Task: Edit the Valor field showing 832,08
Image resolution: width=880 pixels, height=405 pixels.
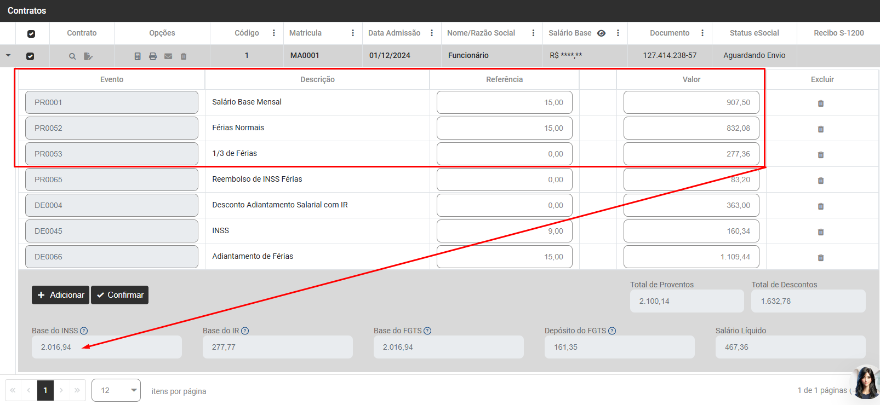Action: click(x=691, y=128)
